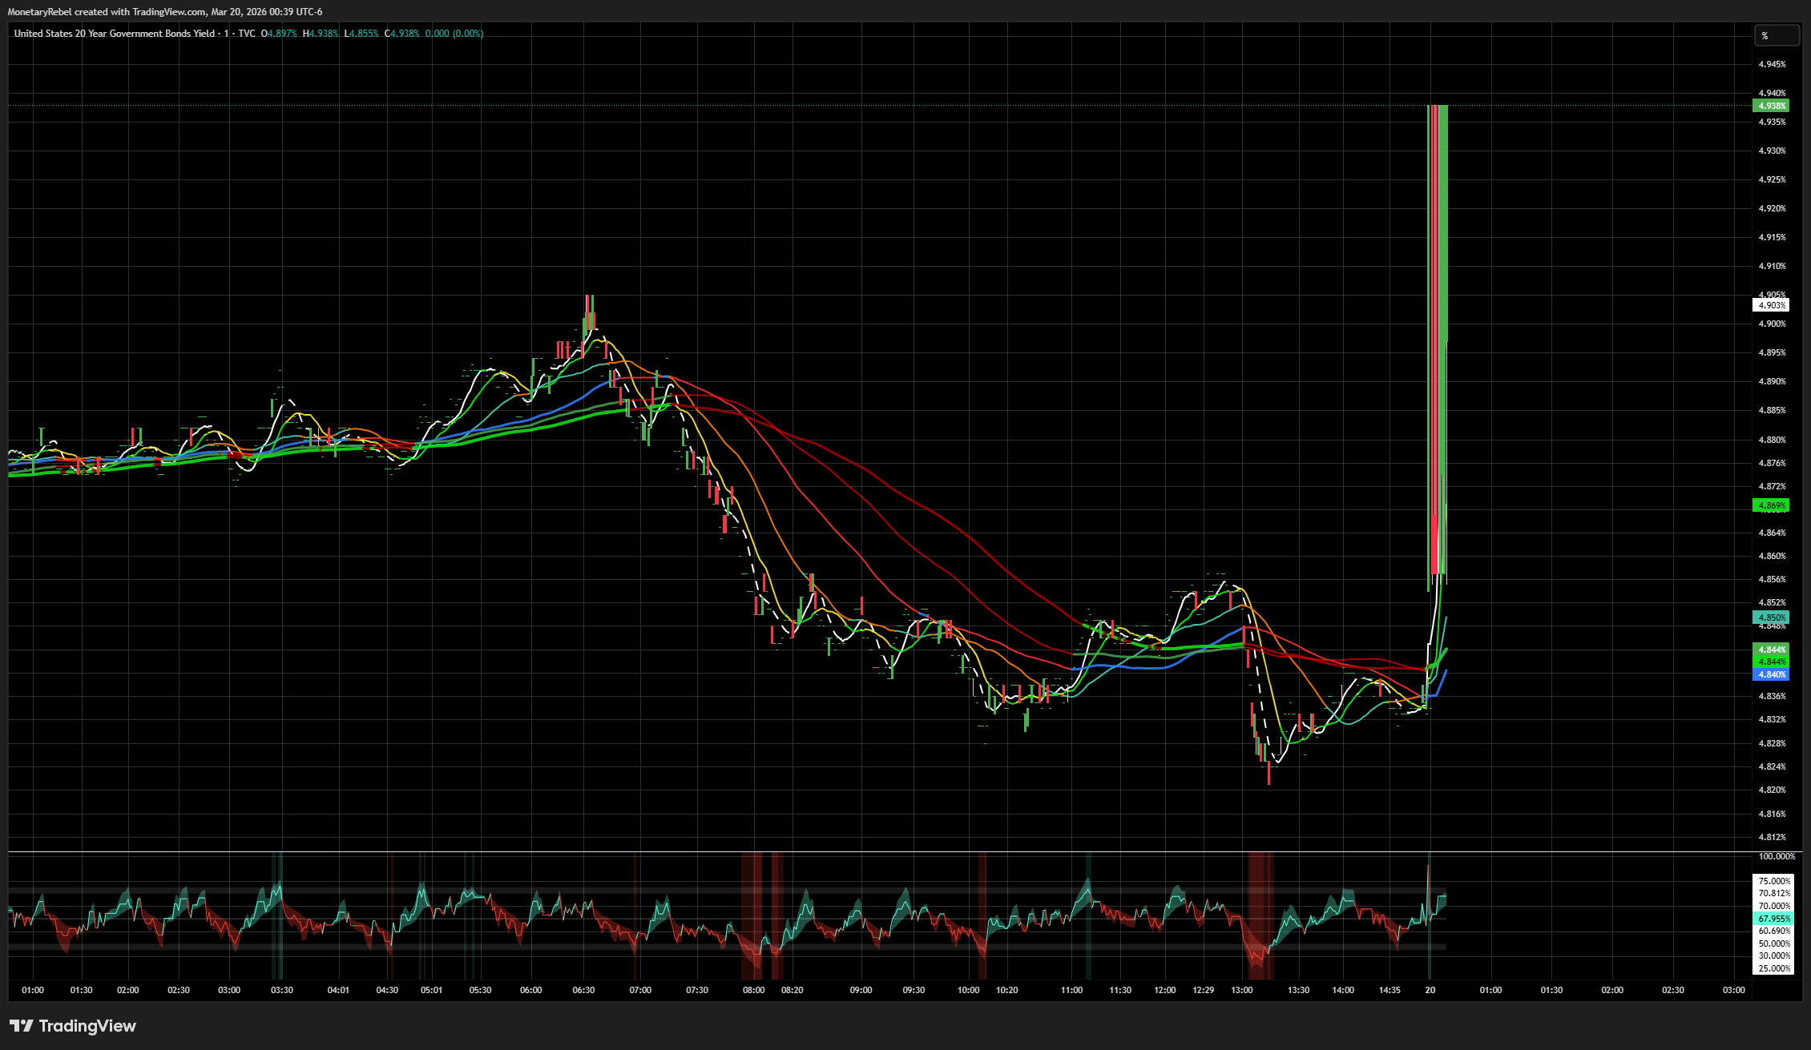Click the 06:30 time axis label
Image resolution: width=1811 pixels, height=1050 pixels.
[583, 990]
